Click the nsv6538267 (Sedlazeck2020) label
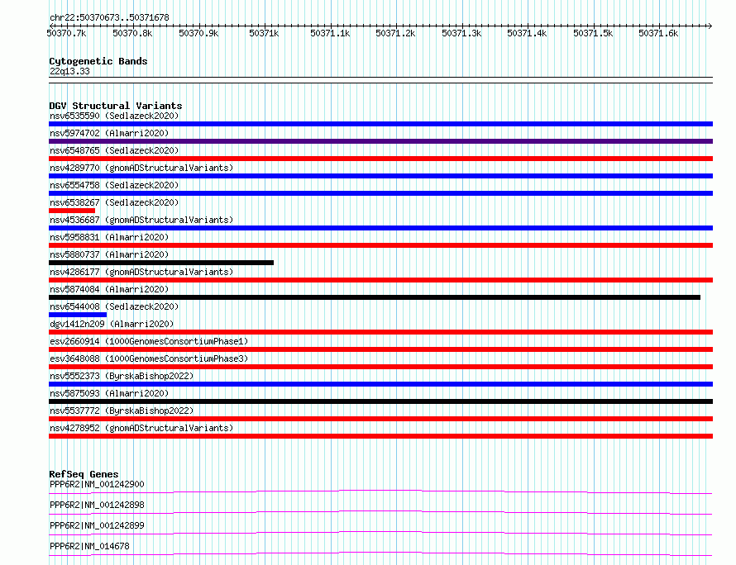Viewport: 736px width, 565px height. click(x=114, y=202)
